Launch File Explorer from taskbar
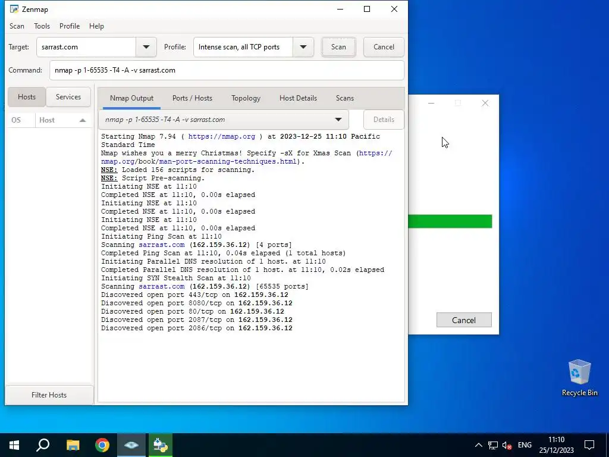The image size is (609, 457). point(73,445)
